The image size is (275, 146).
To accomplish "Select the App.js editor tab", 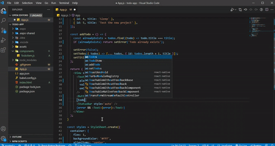I will 66,10.
